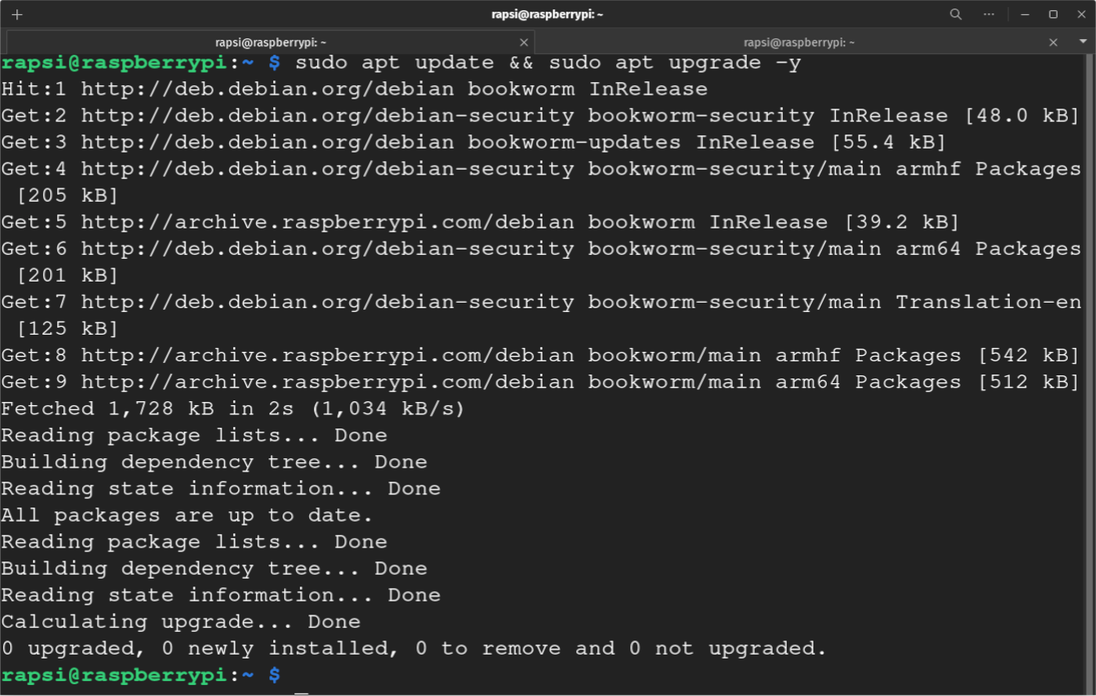
Task: Click "All packages are up to date."
Action: coord(187,515)
